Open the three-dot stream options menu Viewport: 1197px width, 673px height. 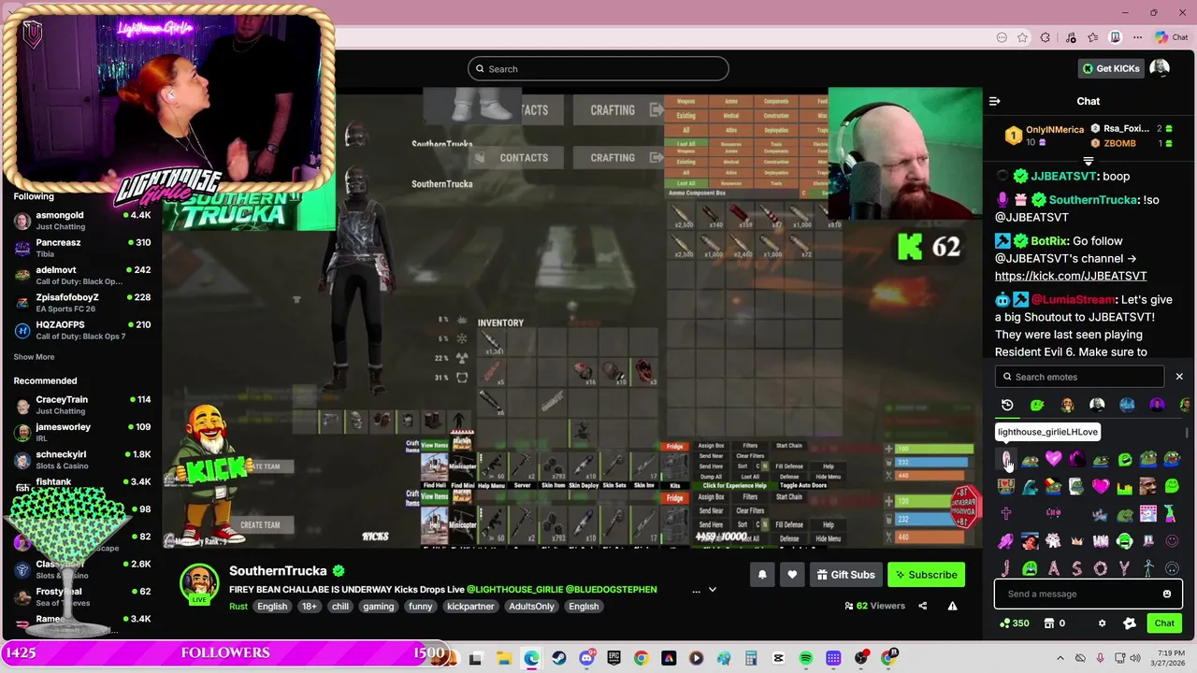click(x=695, y=590)
